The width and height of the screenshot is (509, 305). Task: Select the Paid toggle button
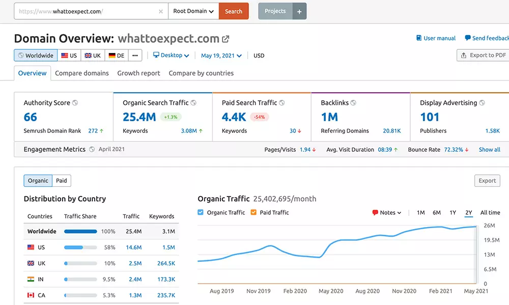62,181
